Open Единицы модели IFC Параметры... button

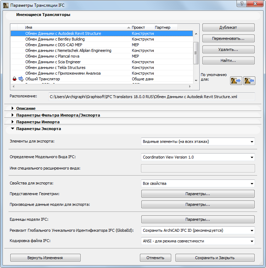tap(198, 219)
